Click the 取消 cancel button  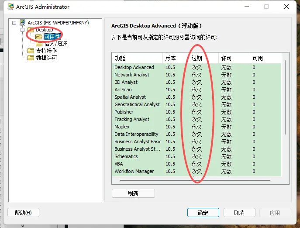point(239,212)
